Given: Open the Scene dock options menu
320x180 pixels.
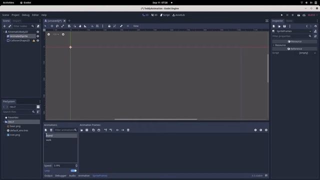Looking at the screenshot, I should [40, 21].
